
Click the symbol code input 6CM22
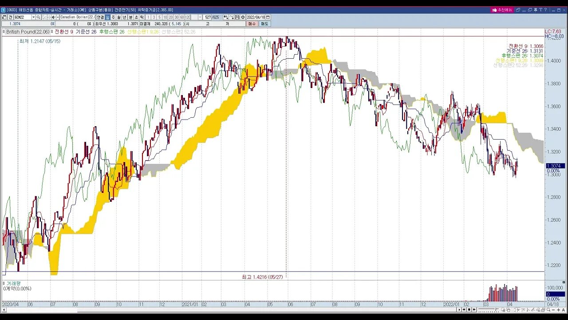pyautogui.click(x=22, y=17)
